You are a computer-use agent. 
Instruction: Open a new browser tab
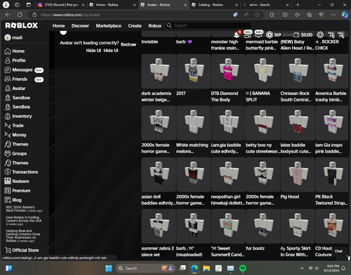coord(298,5)
